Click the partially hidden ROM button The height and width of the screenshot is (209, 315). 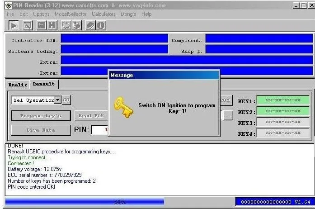tap(226, 100)
